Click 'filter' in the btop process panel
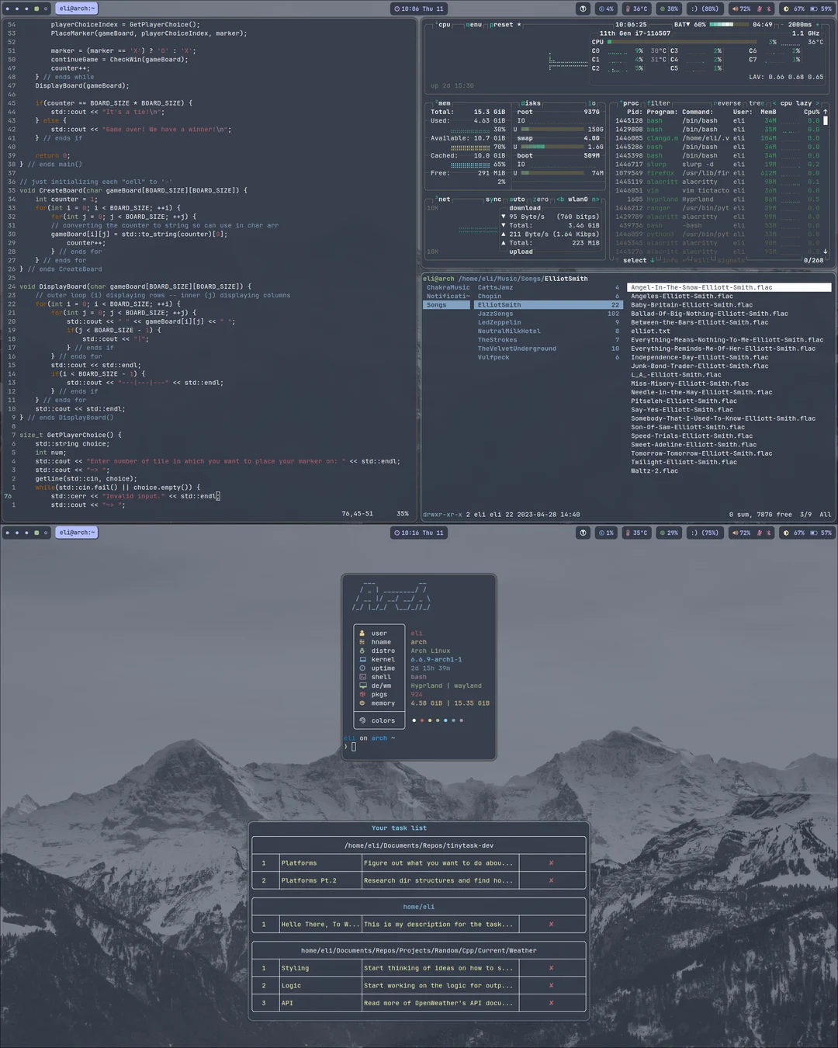838x1048 pixels. coord(659,103)
